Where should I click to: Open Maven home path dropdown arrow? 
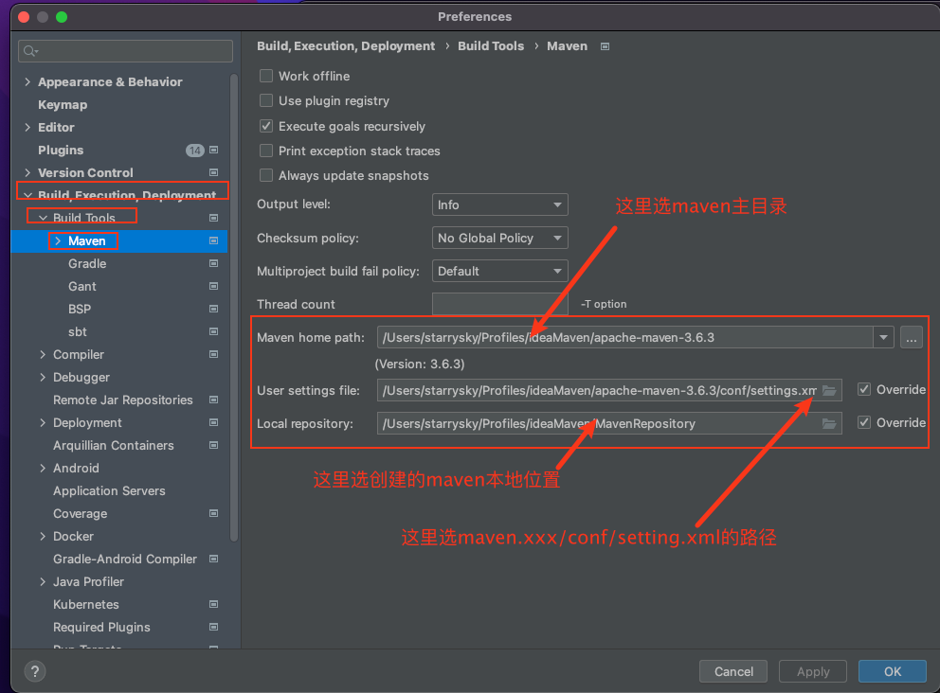[x=883, y=337]
